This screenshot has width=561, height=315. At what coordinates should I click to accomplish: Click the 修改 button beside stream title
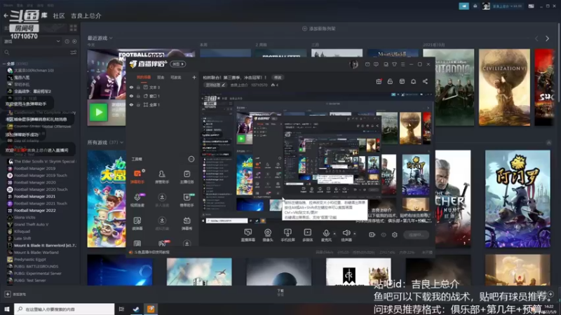pyautogui.click(x=278, y=77)
